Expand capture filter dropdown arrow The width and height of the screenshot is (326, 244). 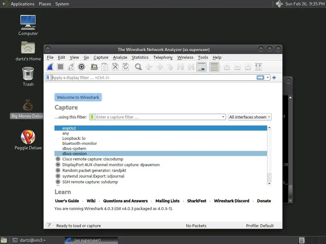(x=223, y=117)
